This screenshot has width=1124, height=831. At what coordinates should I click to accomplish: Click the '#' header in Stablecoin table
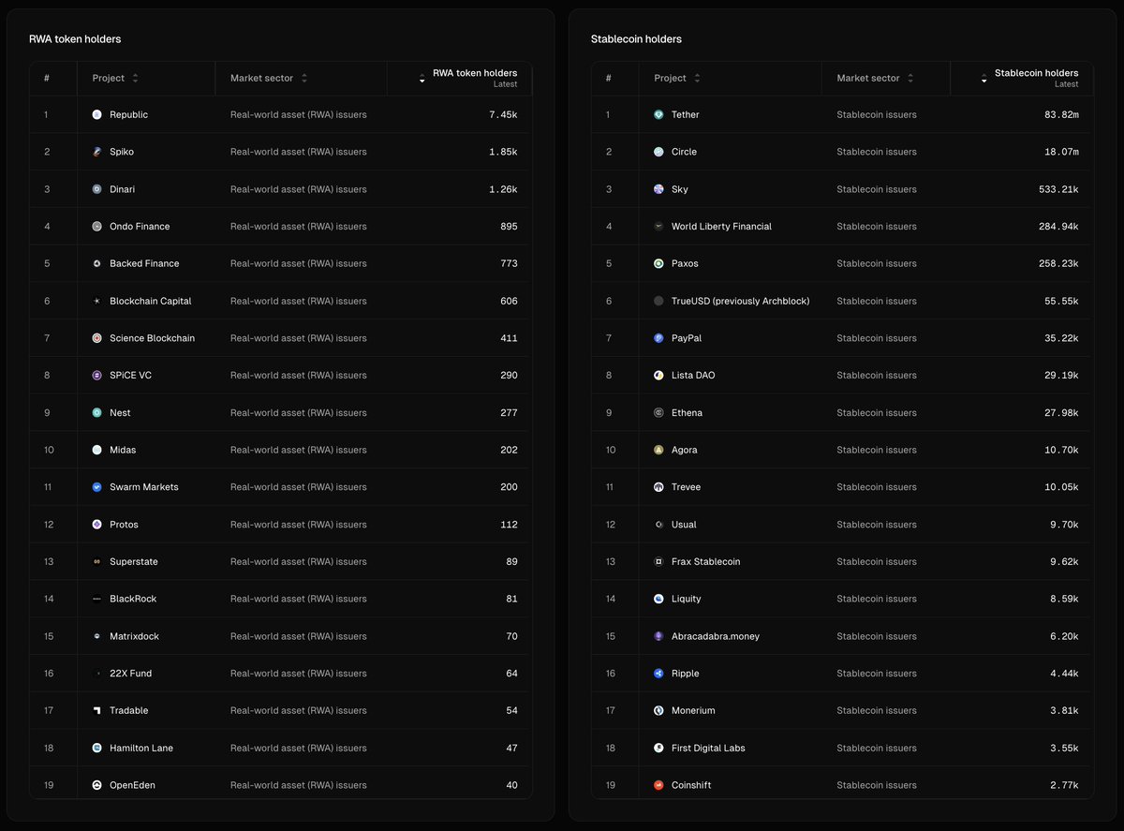pyautogui.click(x=609, y=78)
